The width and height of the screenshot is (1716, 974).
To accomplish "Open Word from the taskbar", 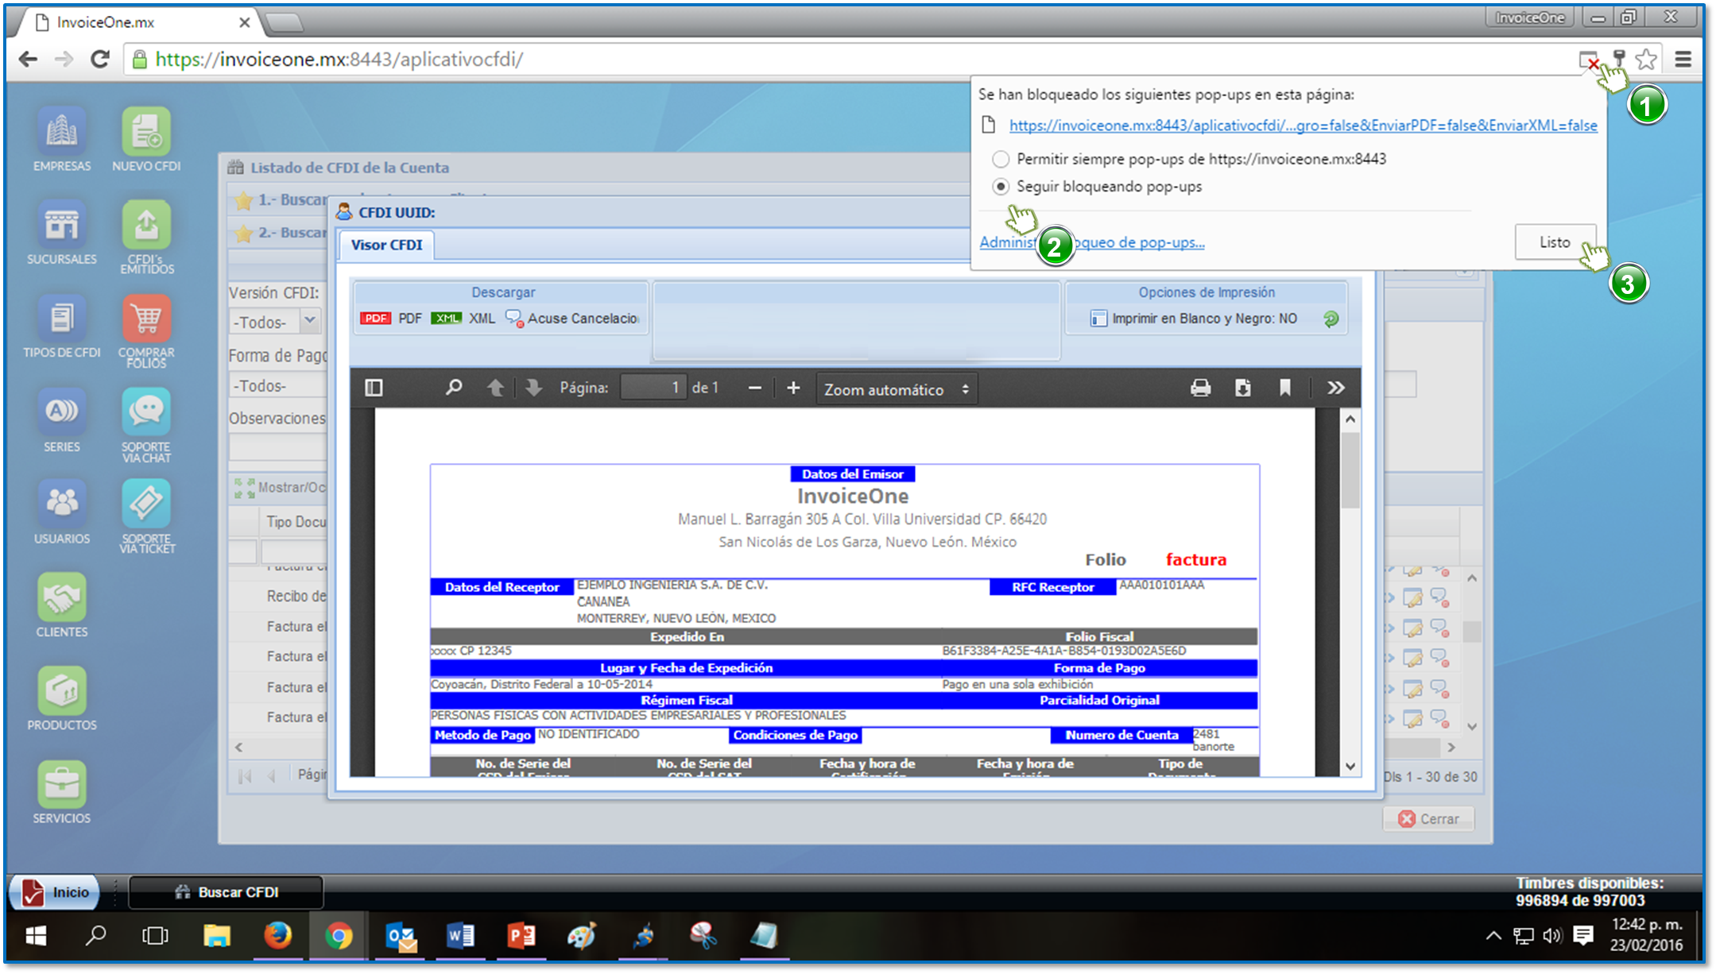I will click(460, 937).
